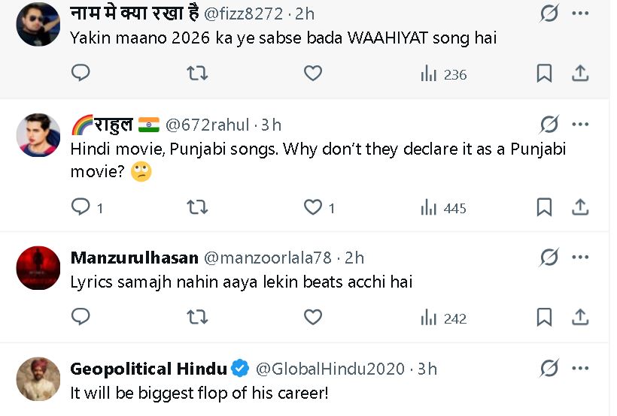
Task: Click Grok icon on Geopolitical Hindu tweet
Action: [x=549, y=369]
